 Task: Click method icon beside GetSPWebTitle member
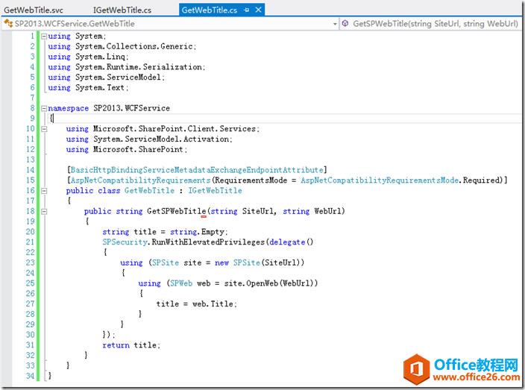[346, 24]
